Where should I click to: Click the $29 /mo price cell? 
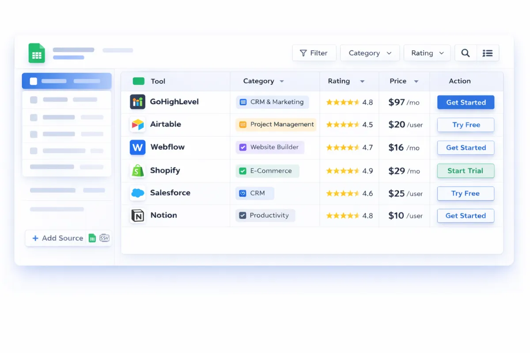(x=404, y=171)
